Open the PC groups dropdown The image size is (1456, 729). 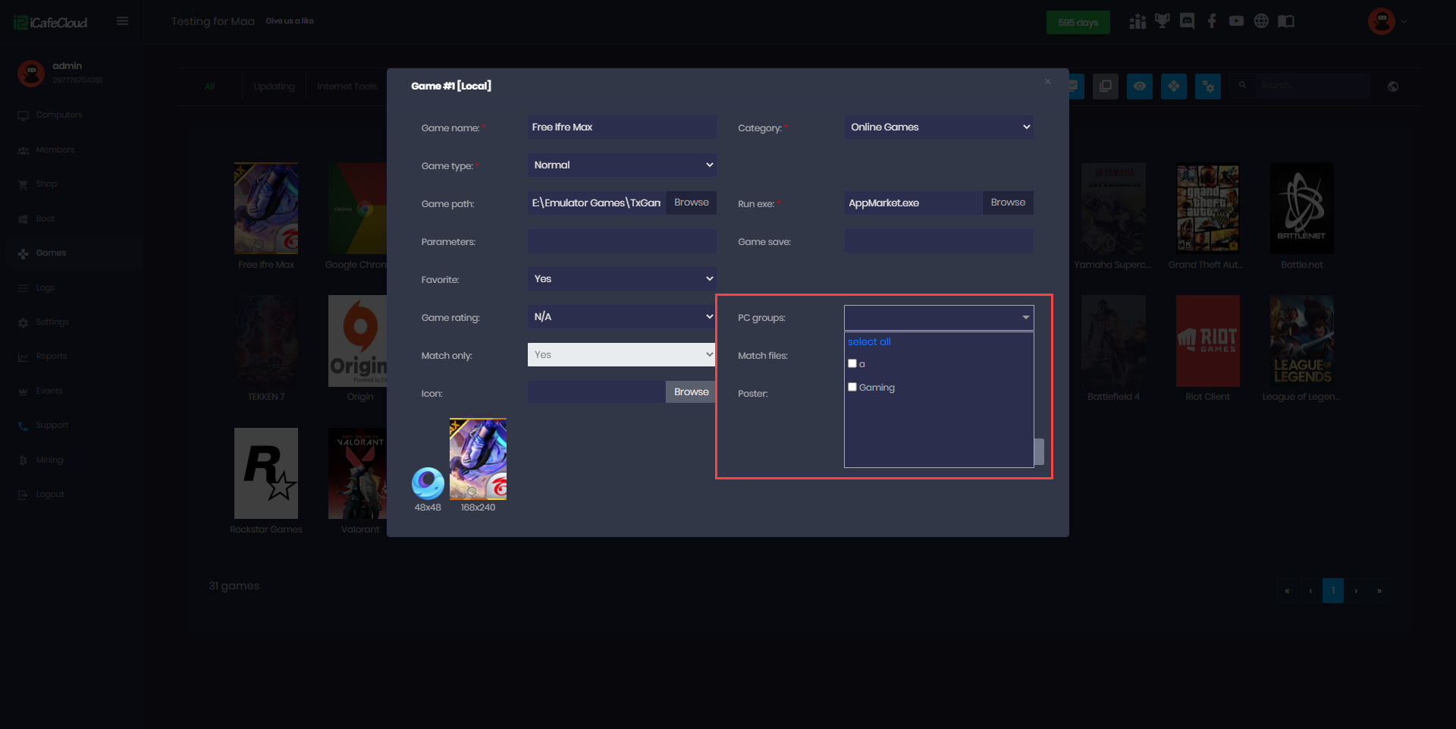pos(939,318)
